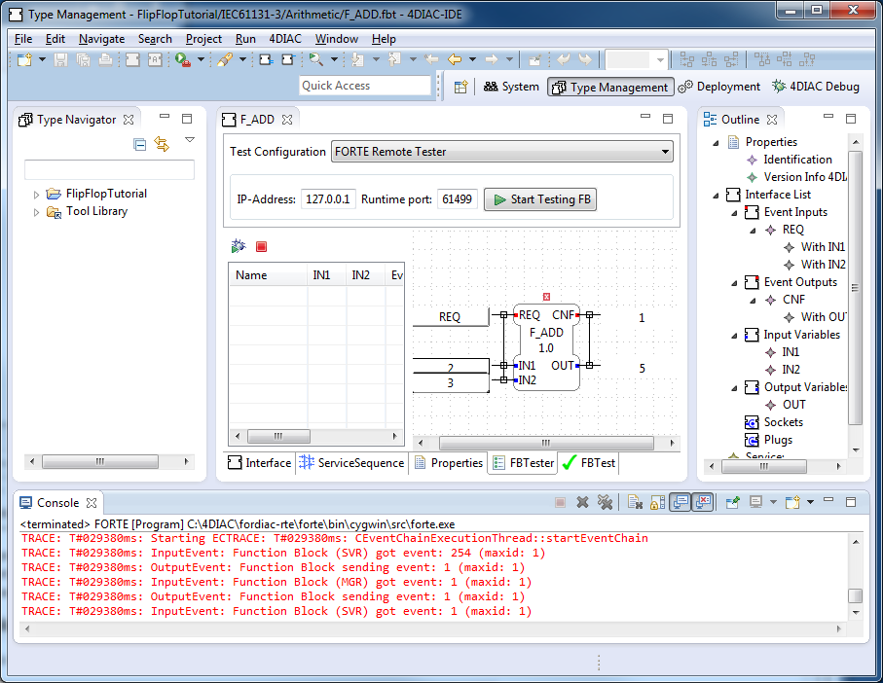Click the Collapse All icon in Type Navigator
The height and width of the screenshot is (683, 883).
coord(139,145)
